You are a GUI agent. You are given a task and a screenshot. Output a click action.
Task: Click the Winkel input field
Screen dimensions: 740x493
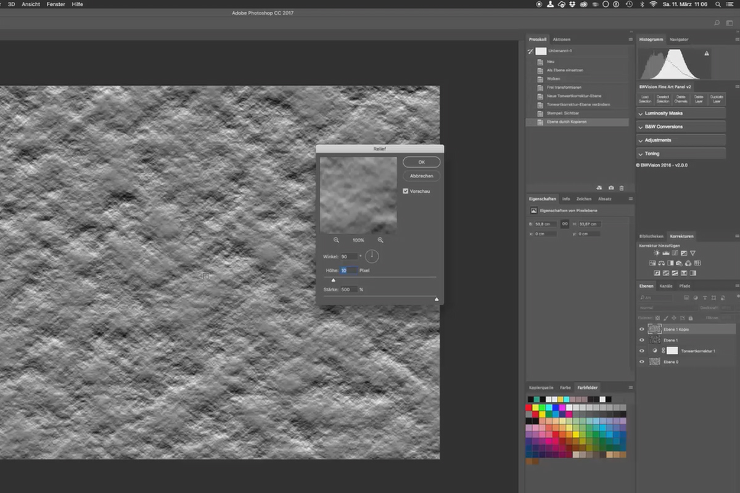click(349, 256)
